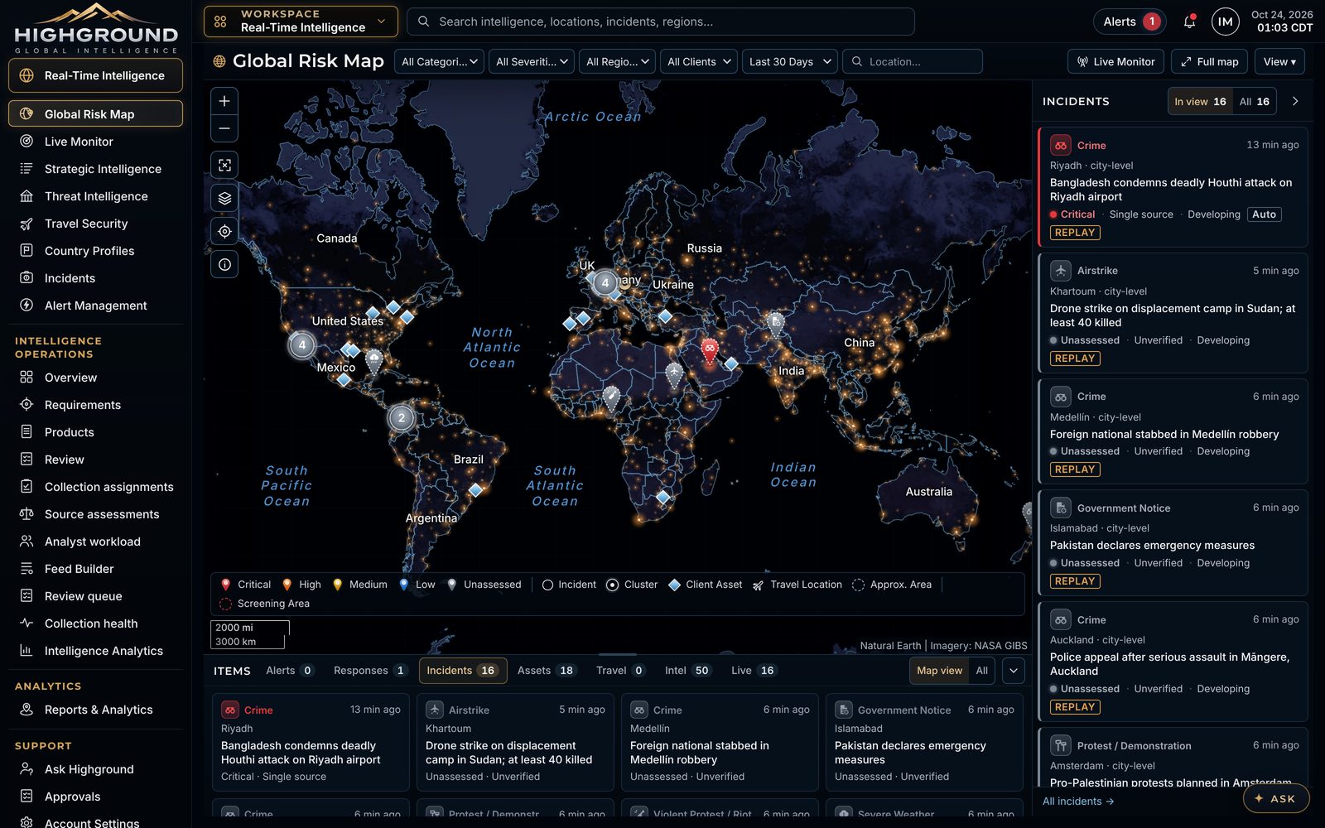Open the All Severities filter dropdown
The width and height of the screenshot is (1325, 828).
(532, 61)
